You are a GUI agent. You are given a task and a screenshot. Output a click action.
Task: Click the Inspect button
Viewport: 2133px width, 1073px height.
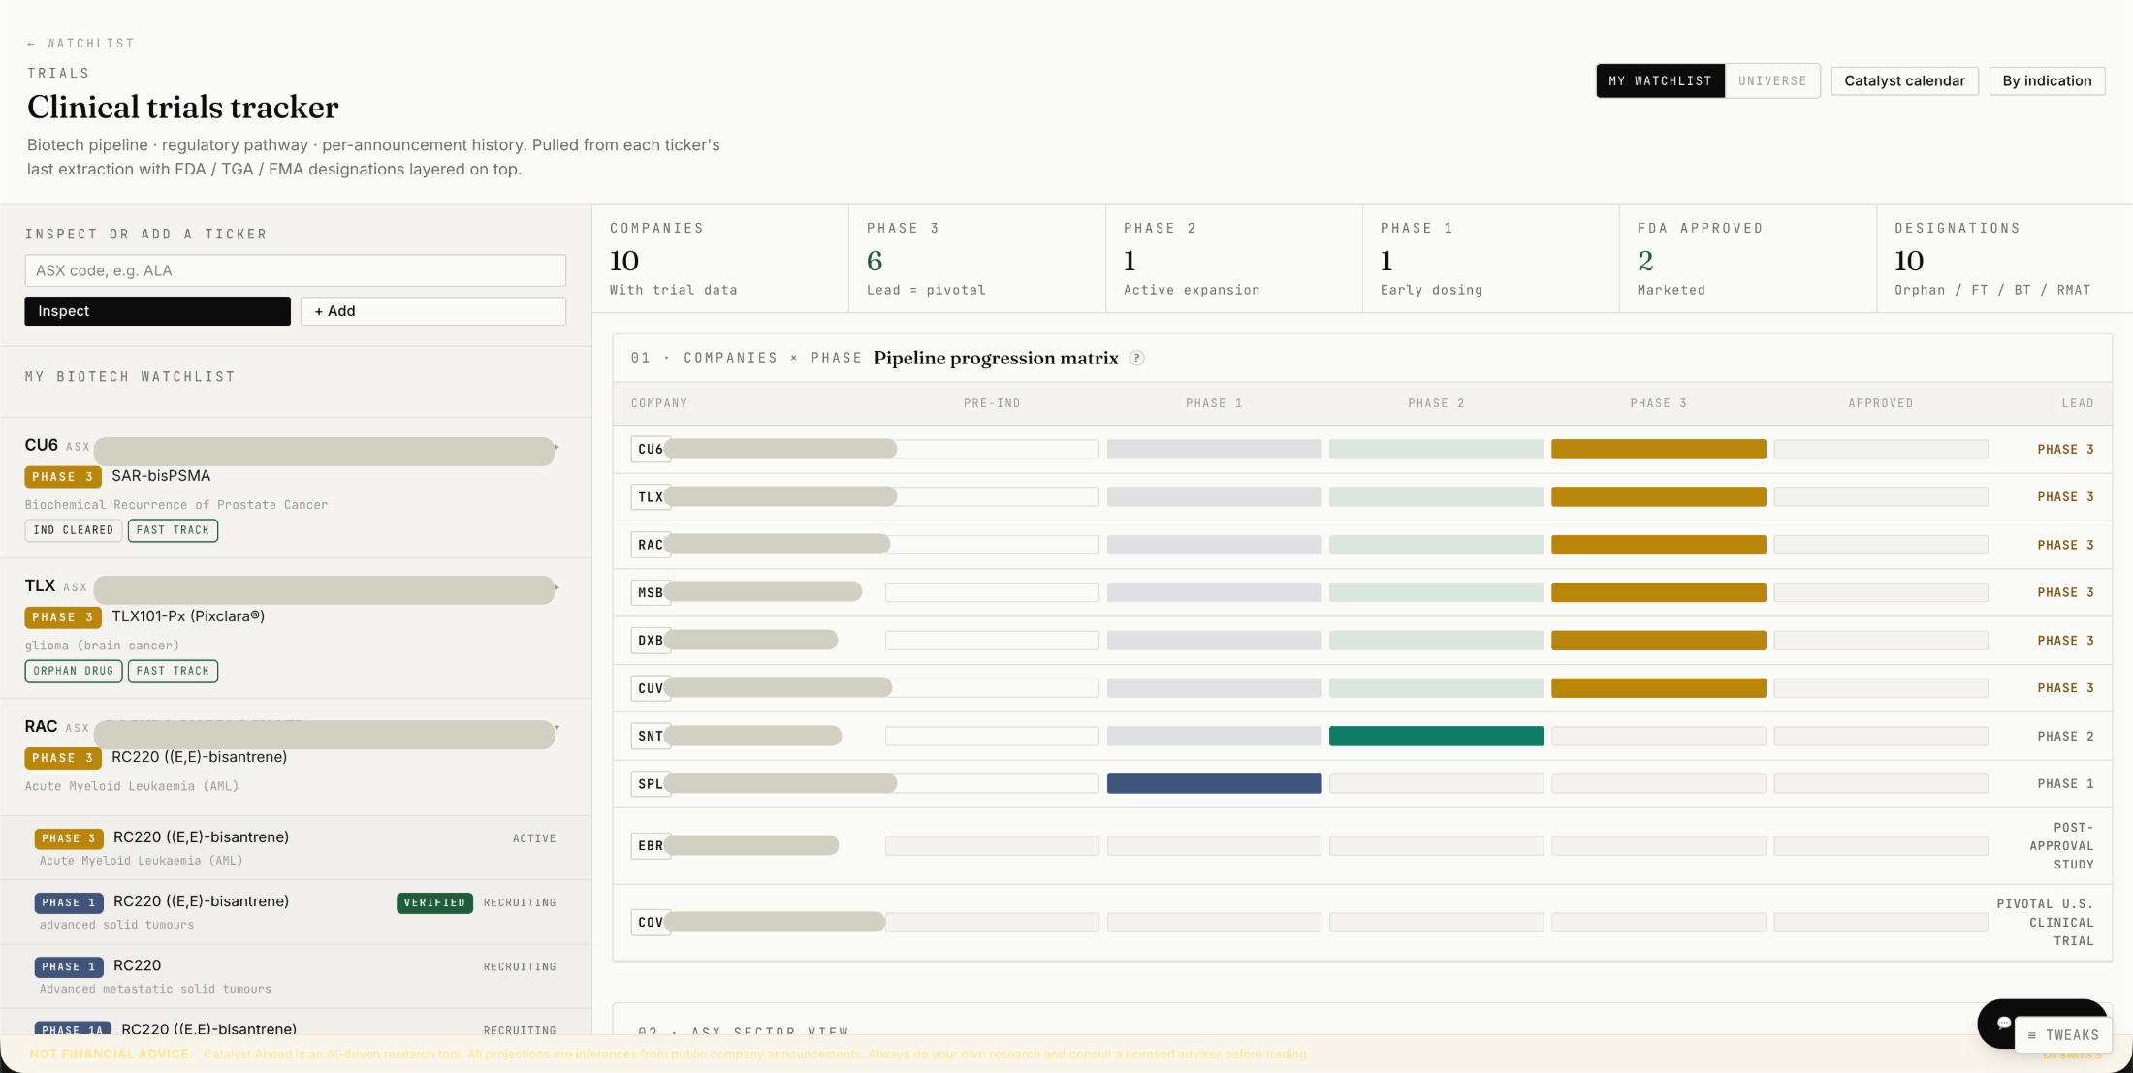coord(157,311)
